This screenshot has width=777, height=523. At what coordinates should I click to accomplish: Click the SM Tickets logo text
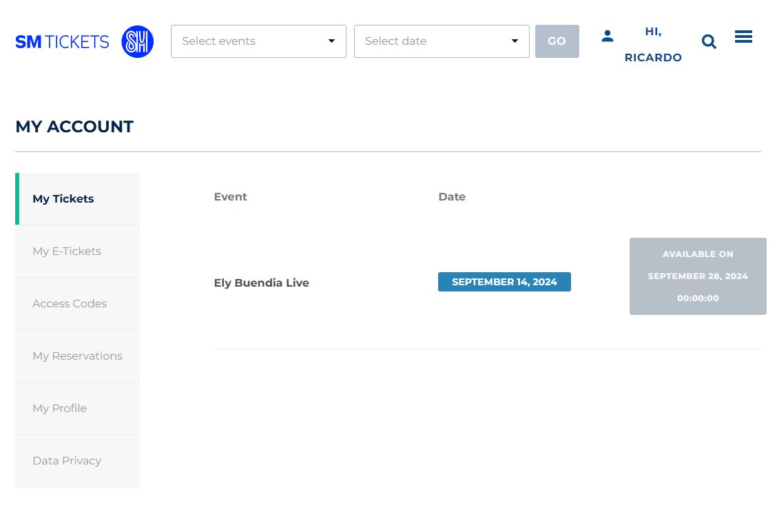pyautogui.click(x=62, y=41)
